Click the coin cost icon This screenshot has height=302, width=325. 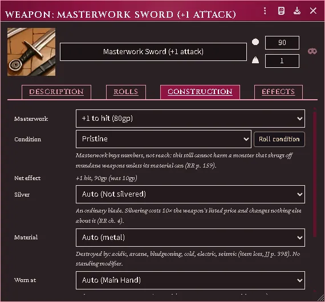[x=255, y=42]
